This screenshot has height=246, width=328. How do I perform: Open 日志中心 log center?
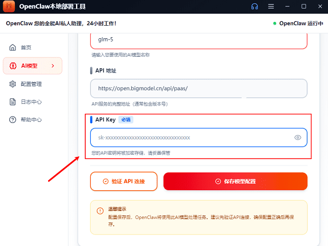point(32,102)
